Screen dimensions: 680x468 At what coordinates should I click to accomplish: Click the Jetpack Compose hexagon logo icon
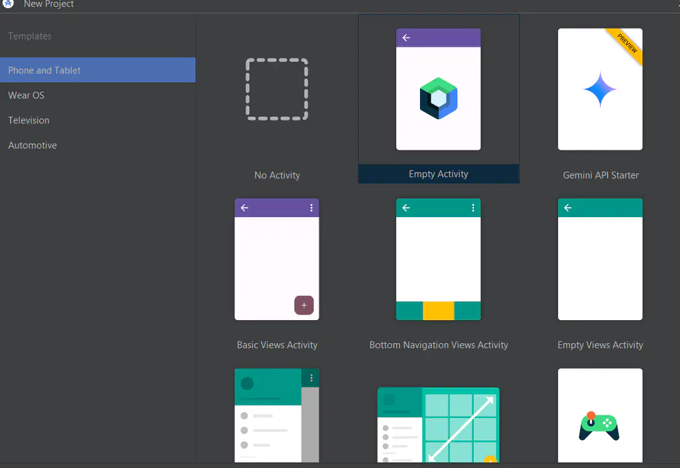pyautogui.click(x=439, y=98)
